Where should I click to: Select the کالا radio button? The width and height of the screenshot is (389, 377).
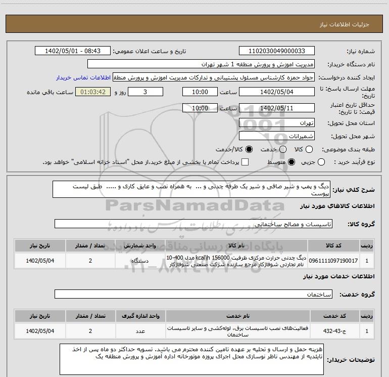tap(309, 149)
